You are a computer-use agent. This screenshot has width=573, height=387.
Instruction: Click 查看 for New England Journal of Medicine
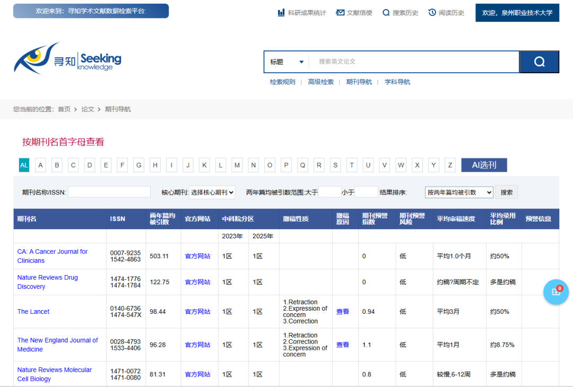(343, 345)
